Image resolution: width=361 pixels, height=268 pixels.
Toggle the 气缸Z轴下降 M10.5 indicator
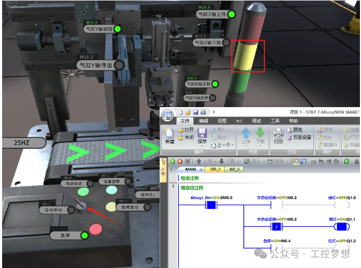click(226, 43)
